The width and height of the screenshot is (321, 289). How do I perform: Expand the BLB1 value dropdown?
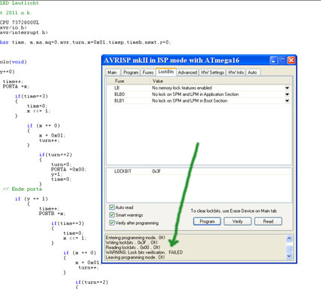coord(287,101)
